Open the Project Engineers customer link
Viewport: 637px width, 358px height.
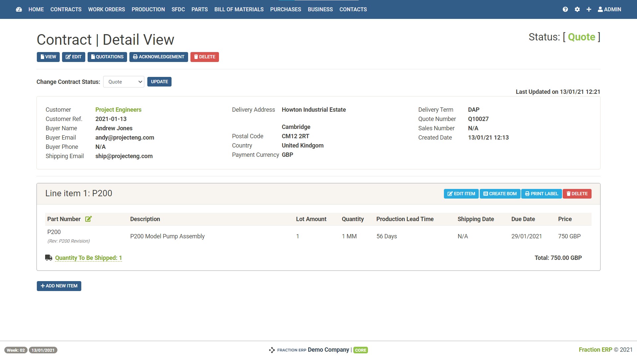point(118,110)
